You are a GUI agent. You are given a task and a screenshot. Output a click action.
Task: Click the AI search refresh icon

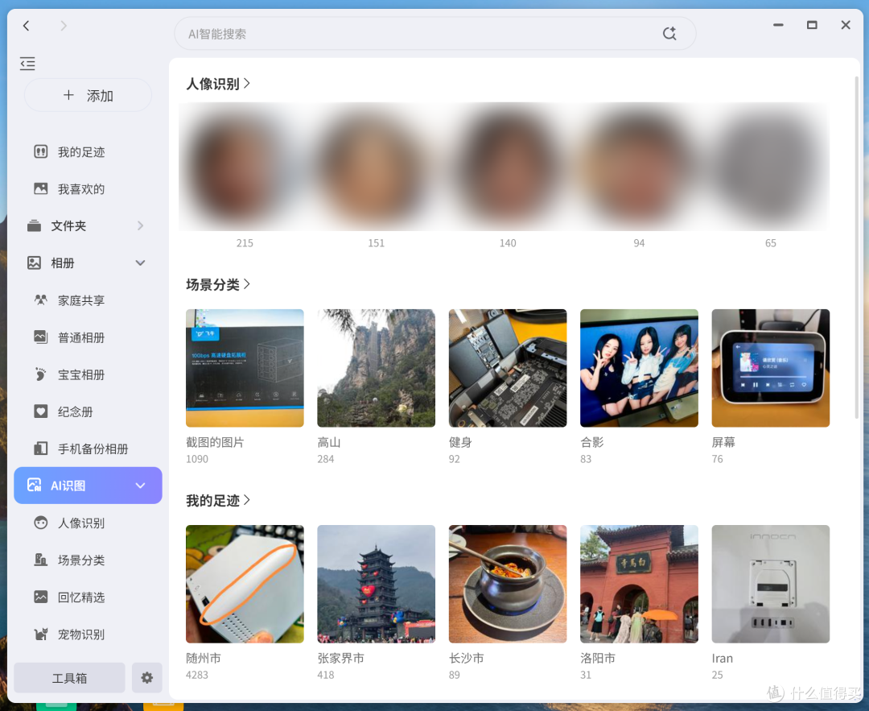(x=669, y=34)
